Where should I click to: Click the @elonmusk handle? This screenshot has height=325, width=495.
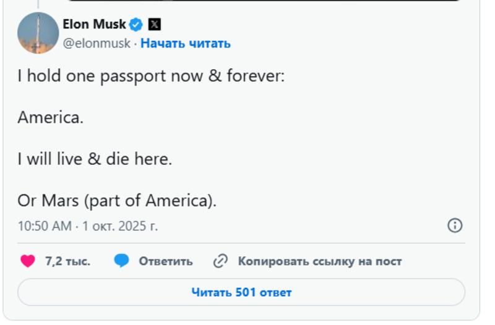click(x=97, y=43)
